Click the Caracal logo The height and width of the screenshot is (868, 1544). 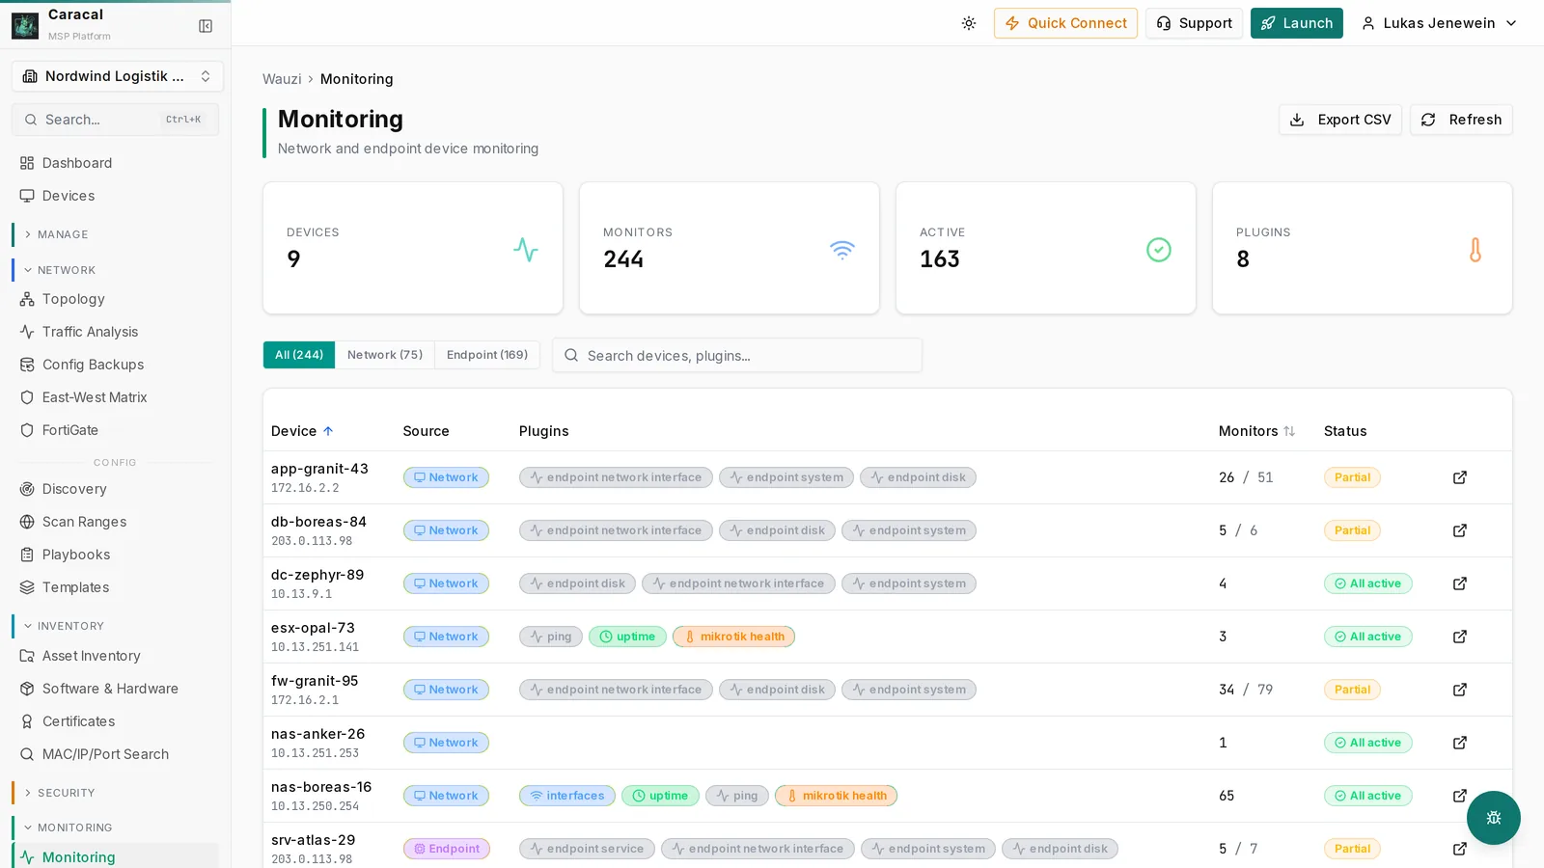[25, 25]
